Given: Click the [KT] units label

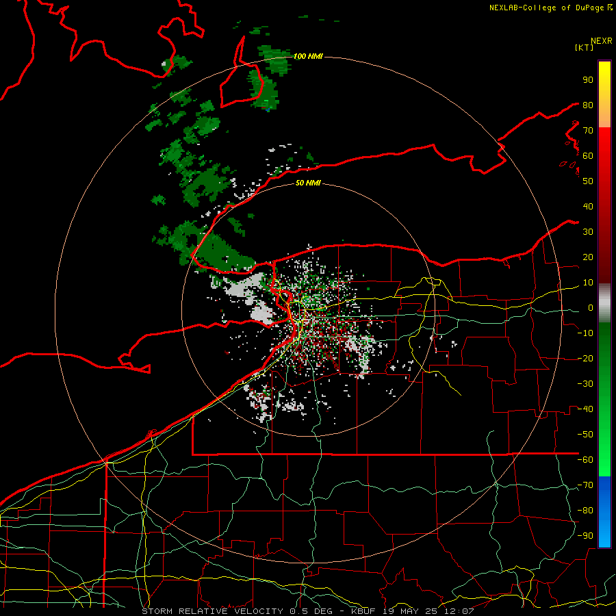Looking at the screenshot, I should click(x=585, y=48).
